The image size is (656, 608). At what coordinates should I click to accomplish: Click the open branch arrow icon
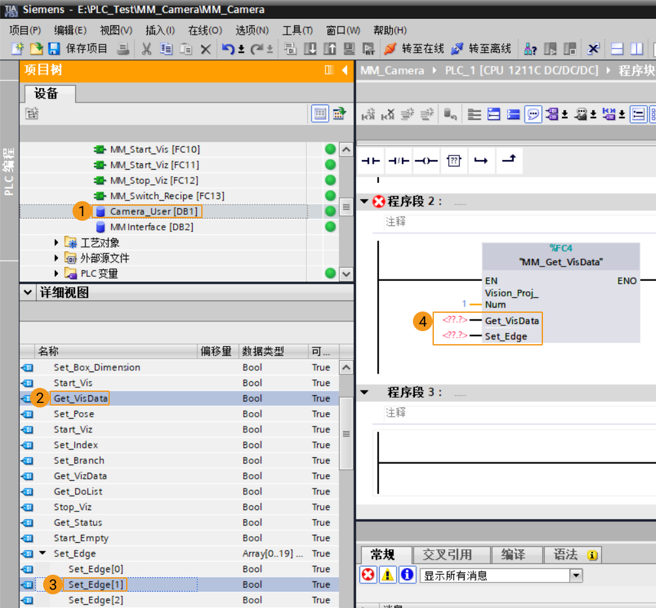click(481, 161)
